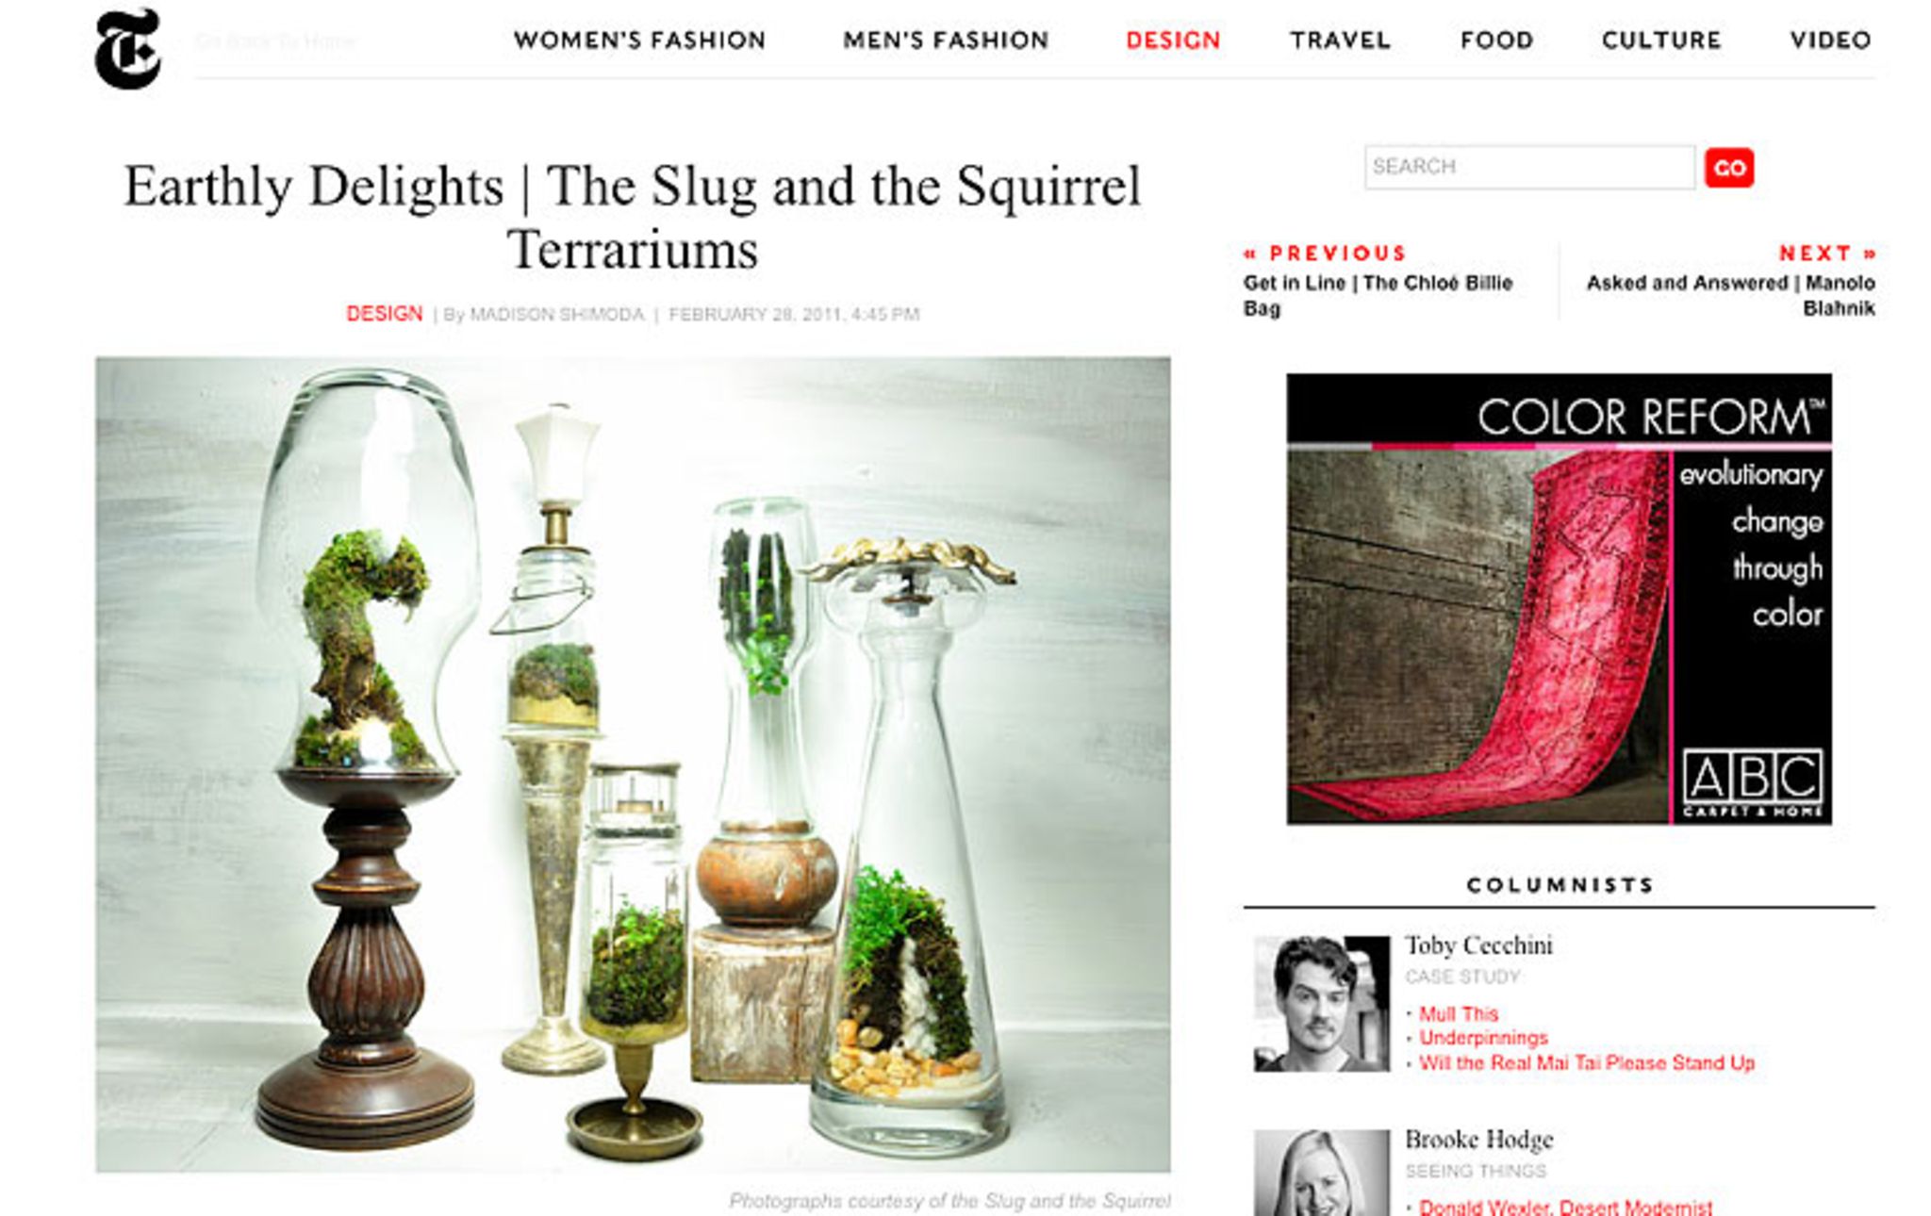The width and height of the screenshot is (1931, 1216).
Task: Select the Design nav item
Action: pos(1173,41)
